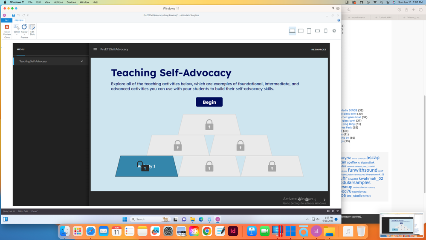Click the player settings gear near navigation arrows

(307, 200)
